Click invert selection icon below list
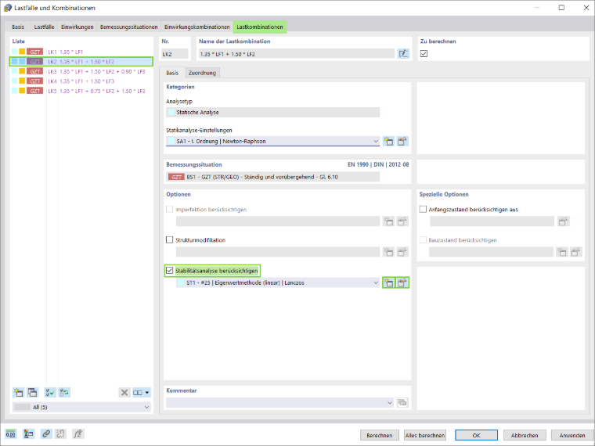Screen dimensions: 595x446 [64, 393]
